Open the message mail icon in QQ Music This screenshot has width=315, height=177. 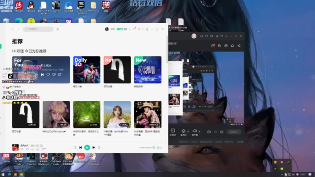pos(126,29)
